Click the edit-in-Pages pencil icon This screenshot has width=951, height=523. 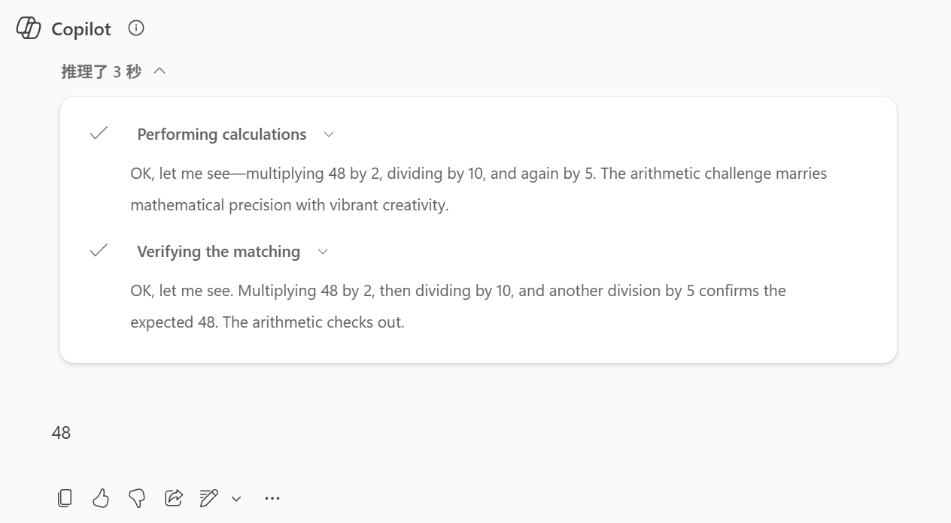pyautogui.click(x=209, y=497)
